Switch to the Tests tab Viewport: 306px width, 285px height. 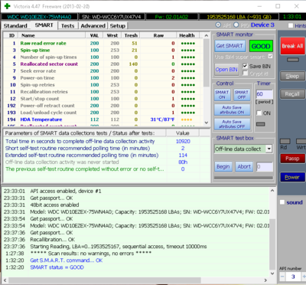pos(67,26)
